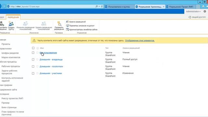Toggle the select-all checkbox in header

tap(33, 48)
